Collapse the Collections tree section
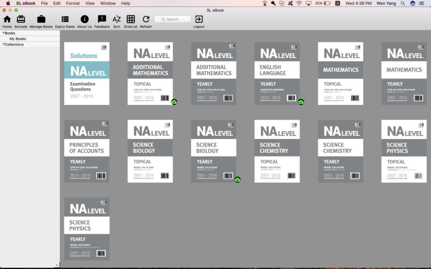 point(3,44)
